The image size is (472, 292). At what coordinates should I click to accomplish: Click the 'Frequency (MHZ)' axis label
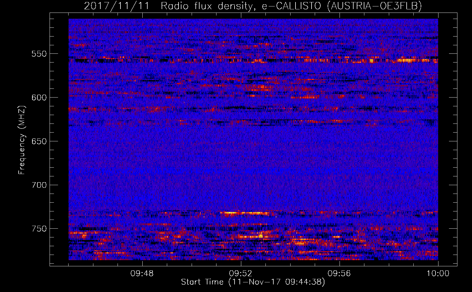click(22, 140)
